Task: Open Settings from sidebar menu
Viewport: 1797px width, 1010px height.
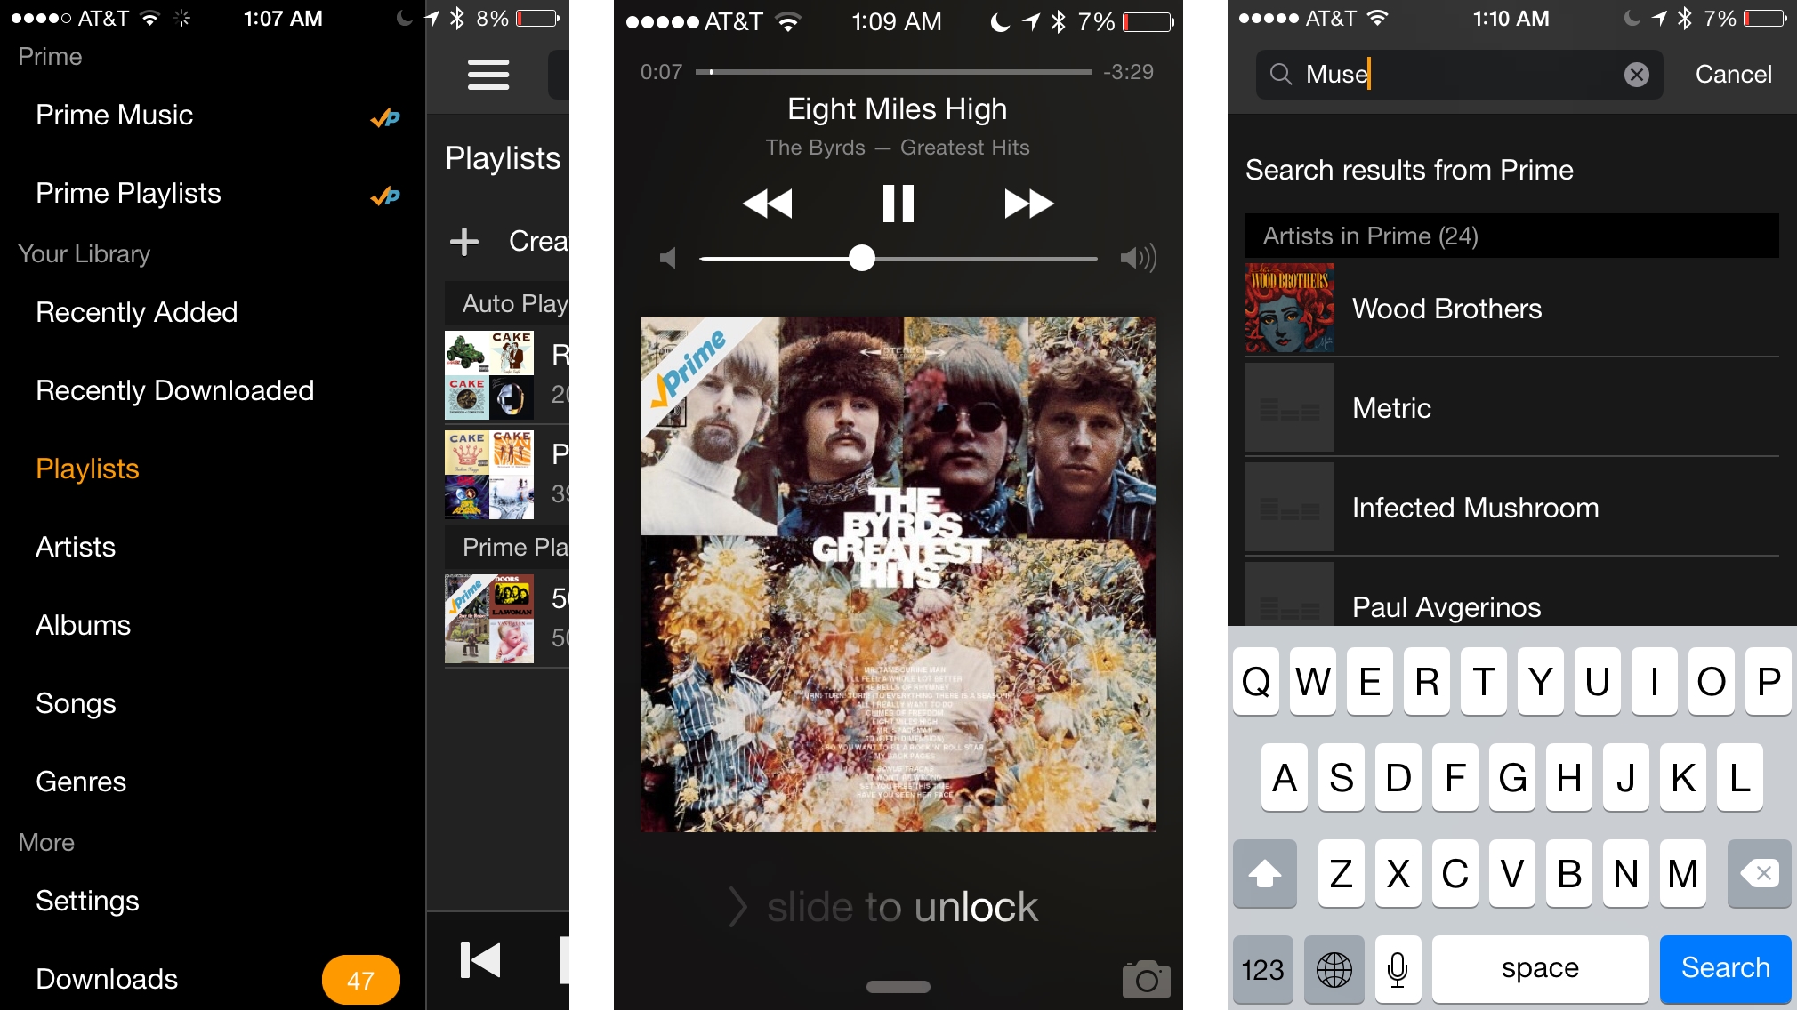Action: [88, 899]
